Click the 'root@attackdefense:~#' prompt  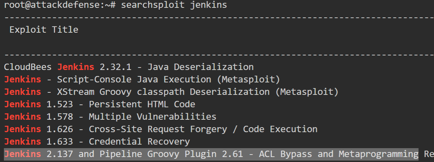pyautogui.click(x=60, y=5)
